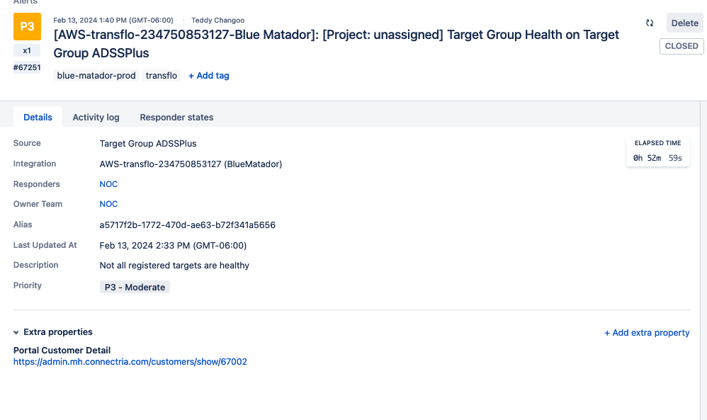Switch to Responder states tab
Image resolution: width=707 pixels, height=420 pixels.
pos(177,117)
